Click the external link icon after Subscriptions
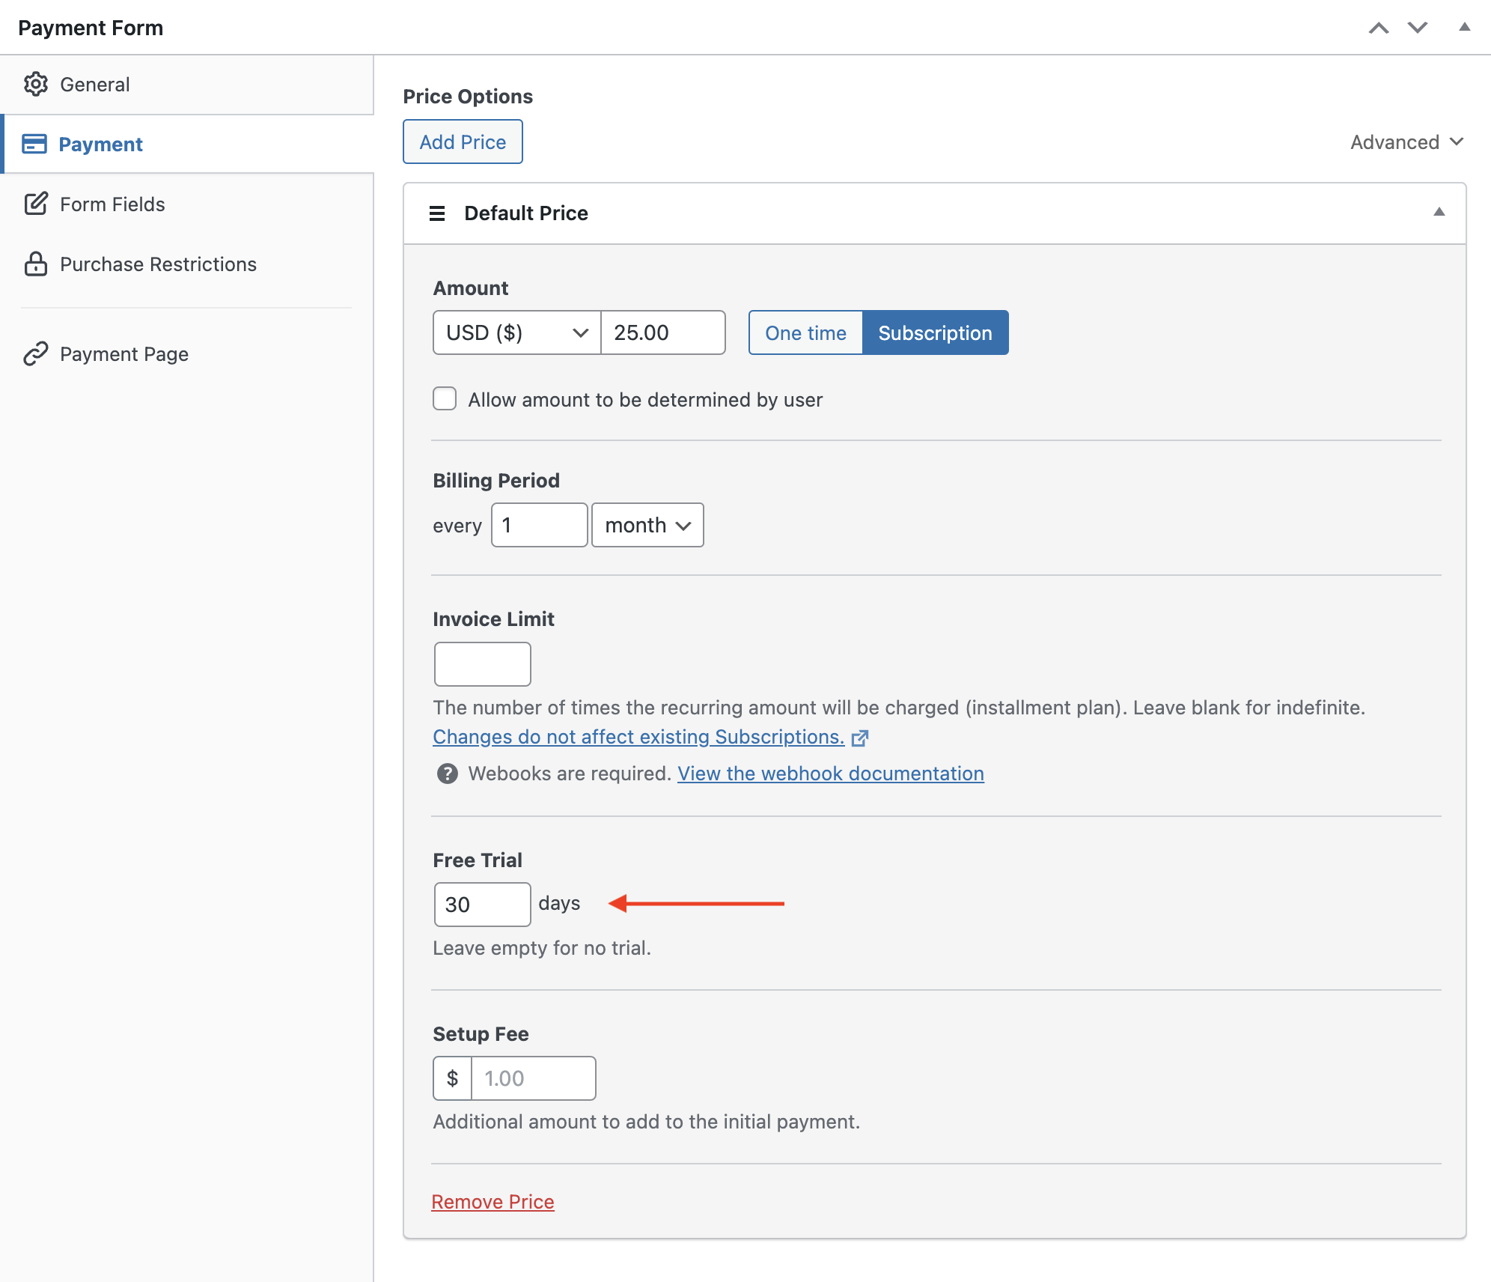Viewport: 1491px width, 1282px height. [860, 738]
